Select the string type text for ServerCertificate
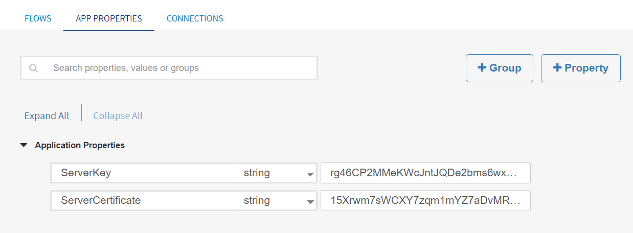The height and width of the screenshot is (233, 633). tap(257, 201)
